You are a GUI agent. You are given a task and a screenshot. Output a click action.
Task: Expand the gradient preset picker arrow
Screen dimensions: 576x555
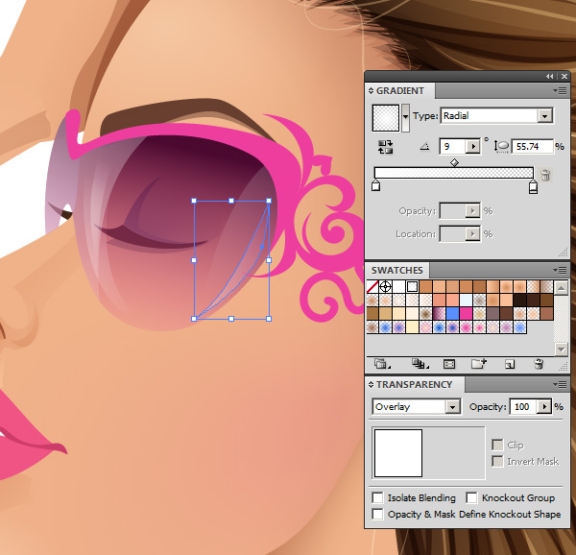tap(406, 117)
